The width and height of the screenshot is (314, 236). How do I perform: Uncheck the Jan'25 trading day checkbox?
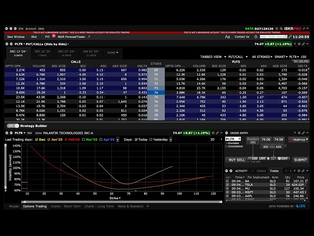pyautogui.click(x=49, y=140)
